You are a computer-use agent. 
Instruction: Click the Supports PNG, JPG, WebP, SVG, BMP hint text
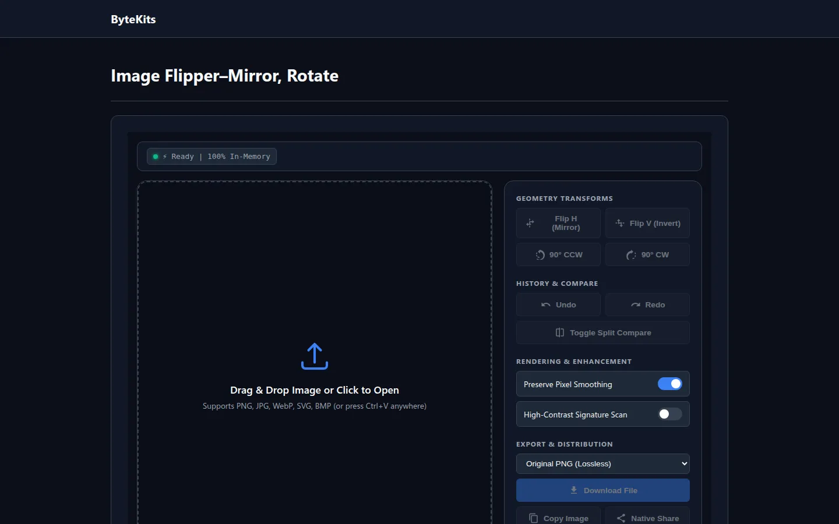coord(315,406)
